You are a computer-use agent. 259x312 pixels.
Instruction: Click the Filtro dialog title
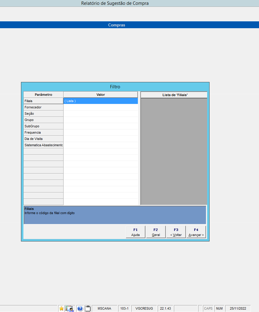115,87
